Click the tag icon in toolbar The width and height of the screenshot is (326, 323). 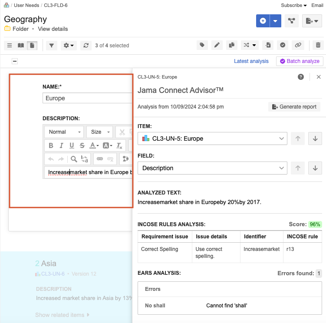tap(202, 45)
